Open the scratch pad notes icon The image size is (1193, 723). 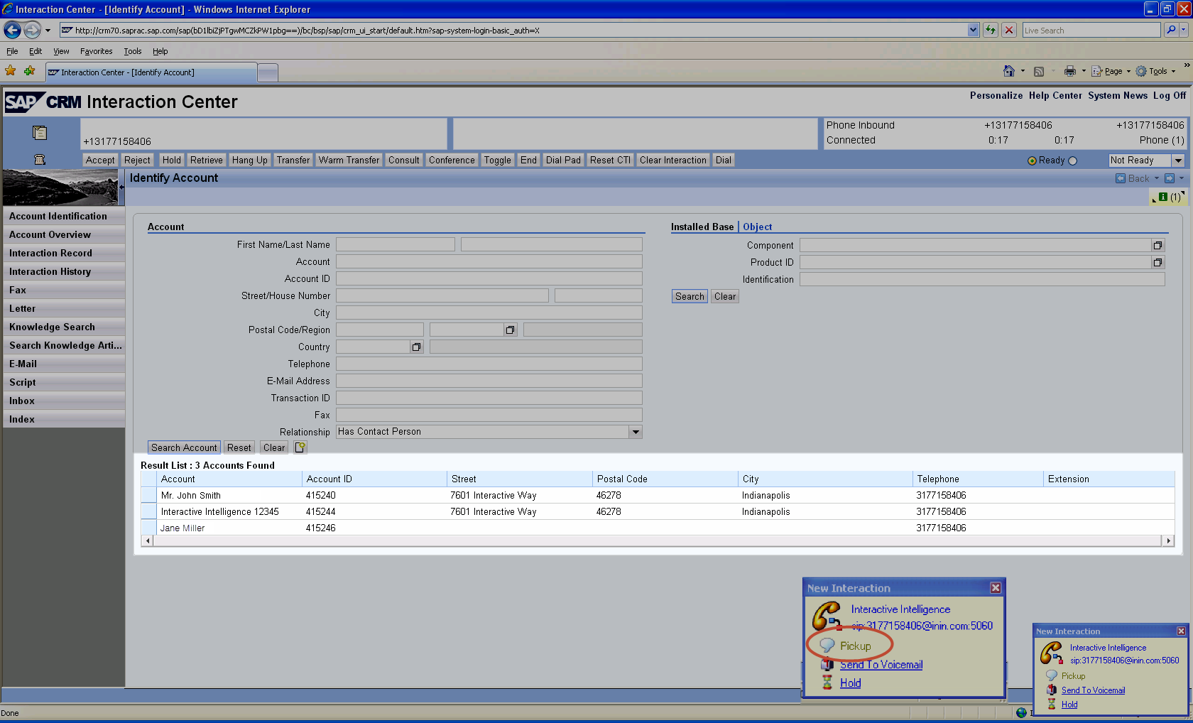click(x=40, y=133)
